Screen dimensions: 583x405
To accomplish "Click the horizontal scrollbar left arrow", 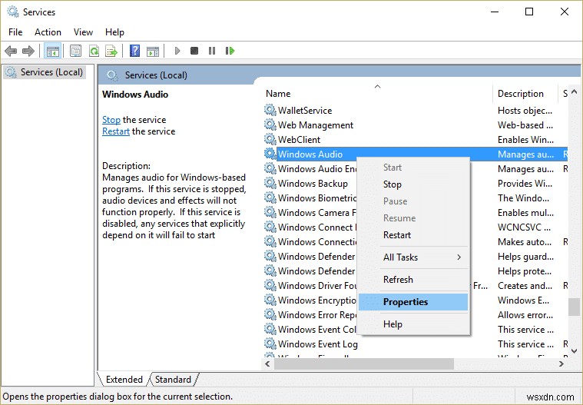I will click(267, 364).
